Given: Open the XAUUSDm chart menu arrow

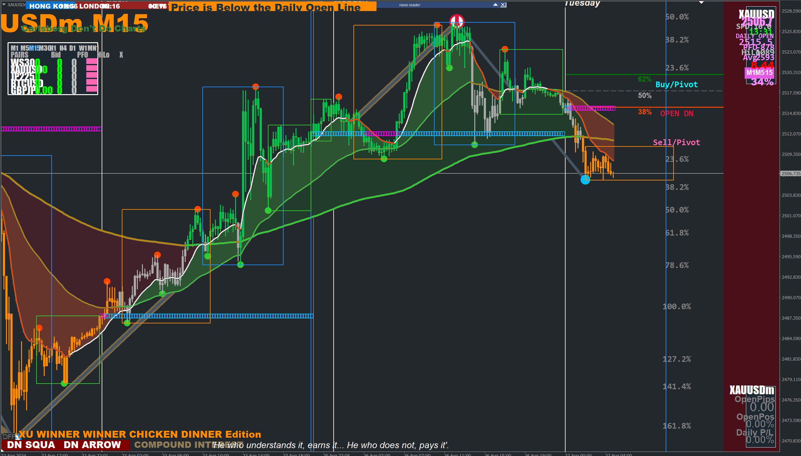Looking at the screenshot, I should (x=4, y=5).
